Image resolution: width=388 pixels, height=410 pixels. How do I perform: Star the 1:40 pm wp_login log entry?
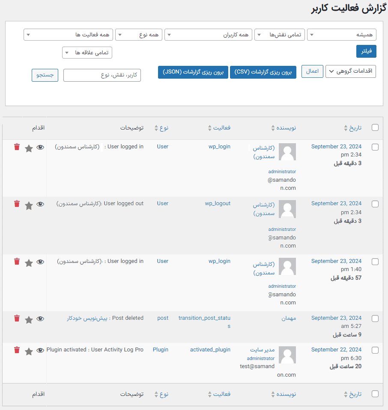(x=29, y=263)
